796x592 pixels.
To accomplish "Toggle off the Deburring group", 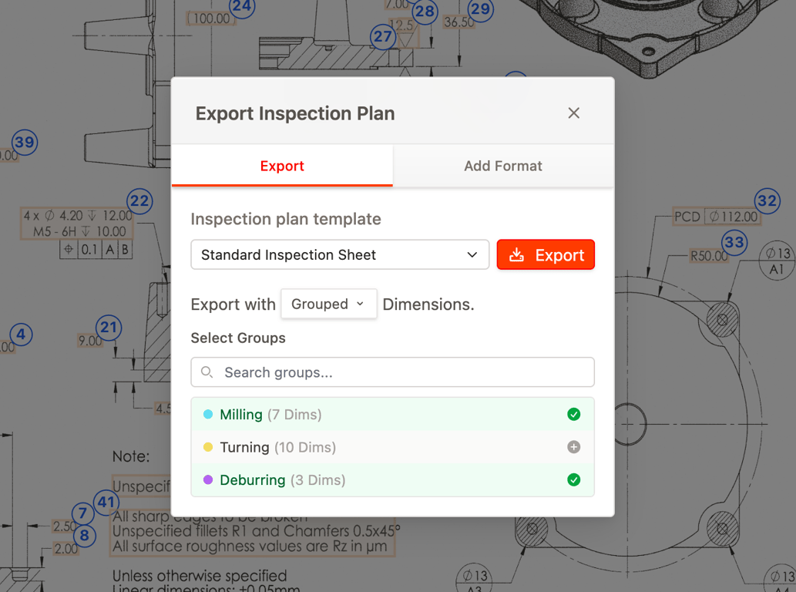I will [x=574, y=479].
